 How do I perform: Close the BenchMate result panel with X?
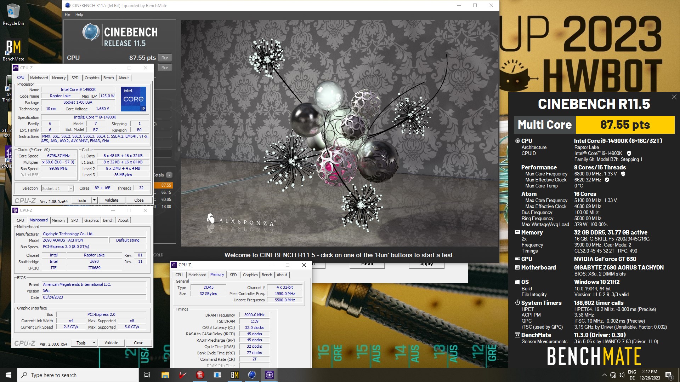[x=674, y=97]
